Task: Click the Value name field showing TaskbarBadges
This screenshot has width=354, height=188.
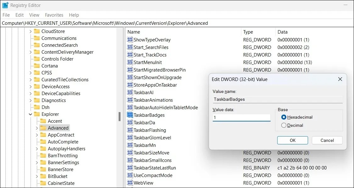Action: 278,99
